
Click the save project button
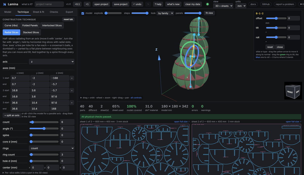pos(121,4)
